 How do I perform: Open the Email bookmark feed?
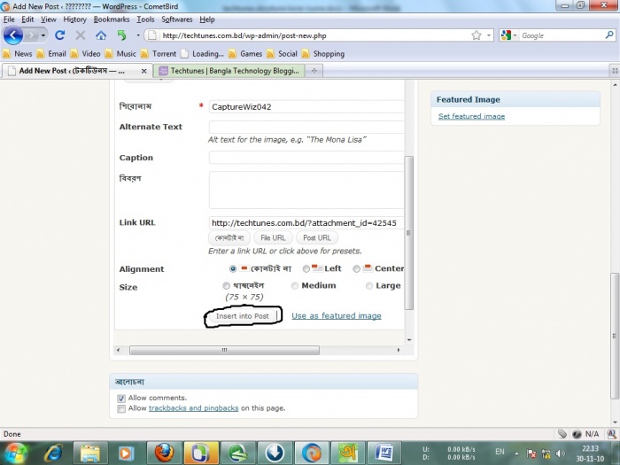(51, 54)
